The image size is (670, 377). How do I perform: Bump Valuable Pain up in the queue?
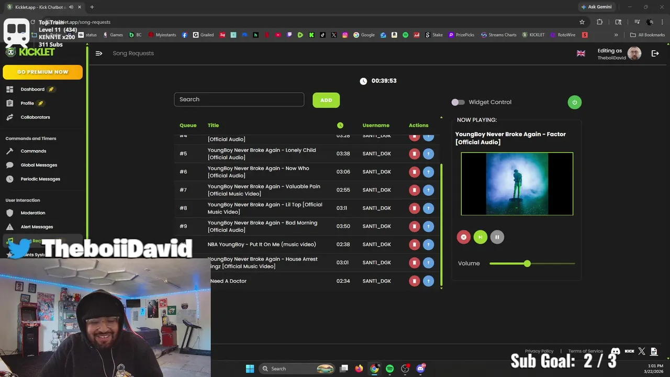click(x=428, y=190)
